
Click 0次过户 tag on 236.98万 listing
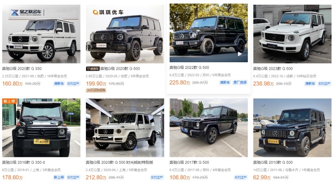click(324, 84)
